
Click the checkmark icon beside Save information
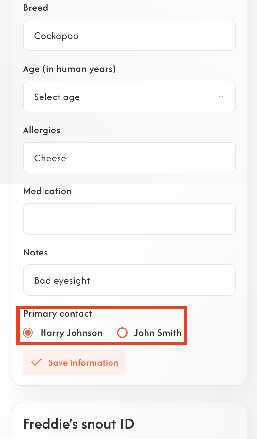click(36, 362)
